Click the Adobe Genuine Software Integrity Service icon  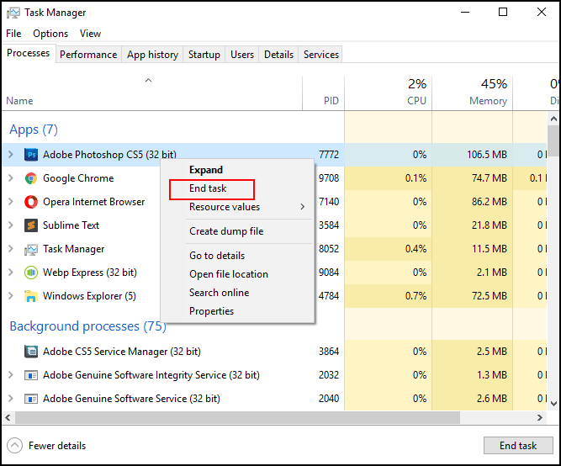tap(31, 375)
